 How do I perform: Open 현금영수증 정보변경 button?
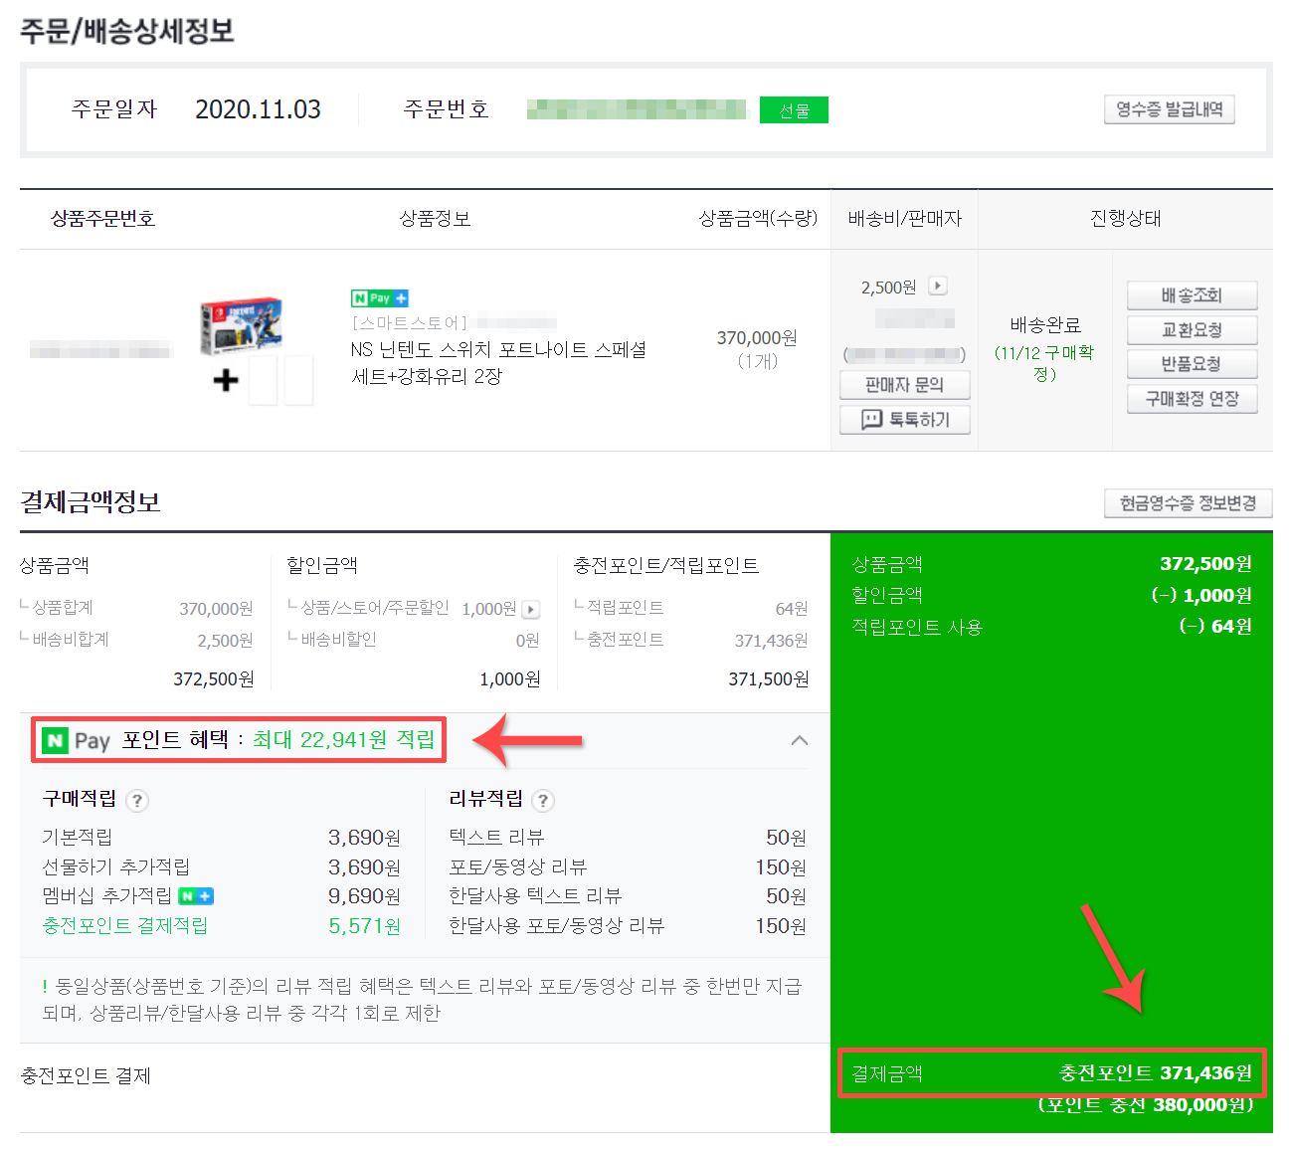[1188, 503]
